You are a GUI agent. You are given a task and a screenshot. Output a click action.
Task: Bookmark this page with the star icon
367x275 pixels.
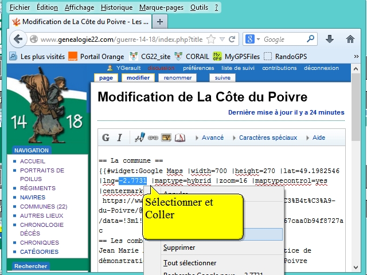click(211, 40)
